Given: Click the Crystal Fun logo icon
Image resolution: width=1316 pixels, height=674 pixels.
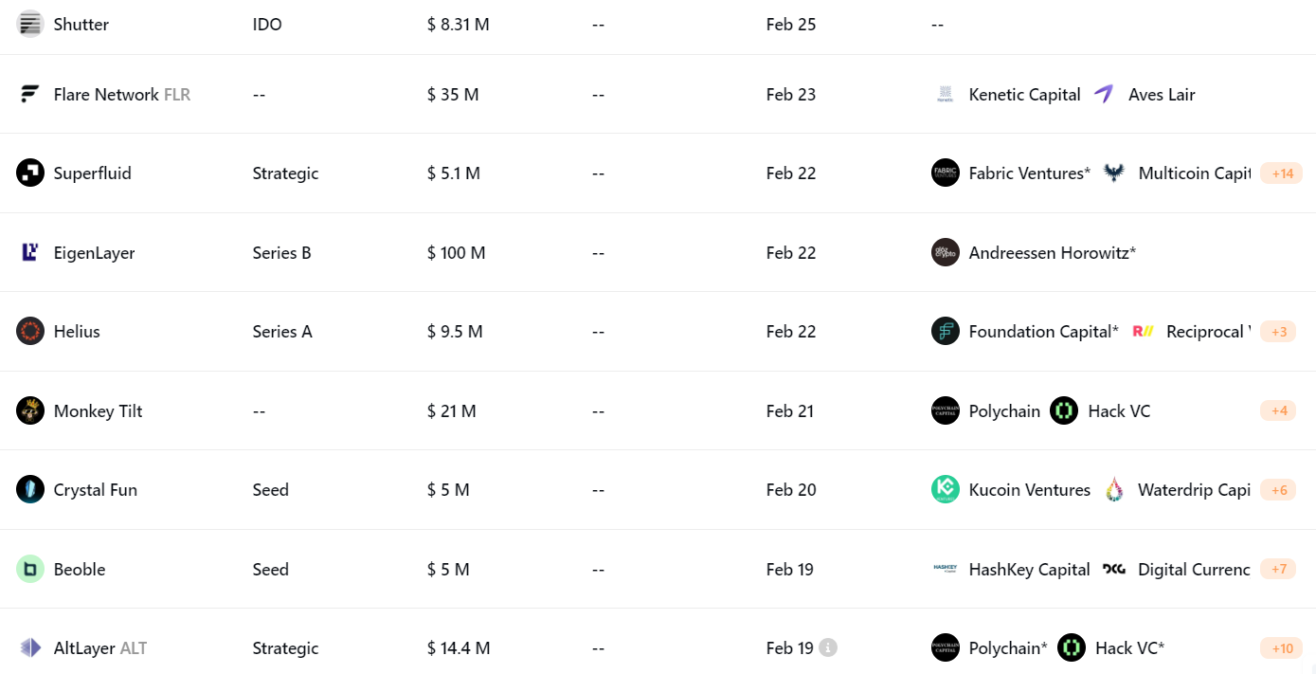Looking at the screenshot, I should tap(30, 490).
